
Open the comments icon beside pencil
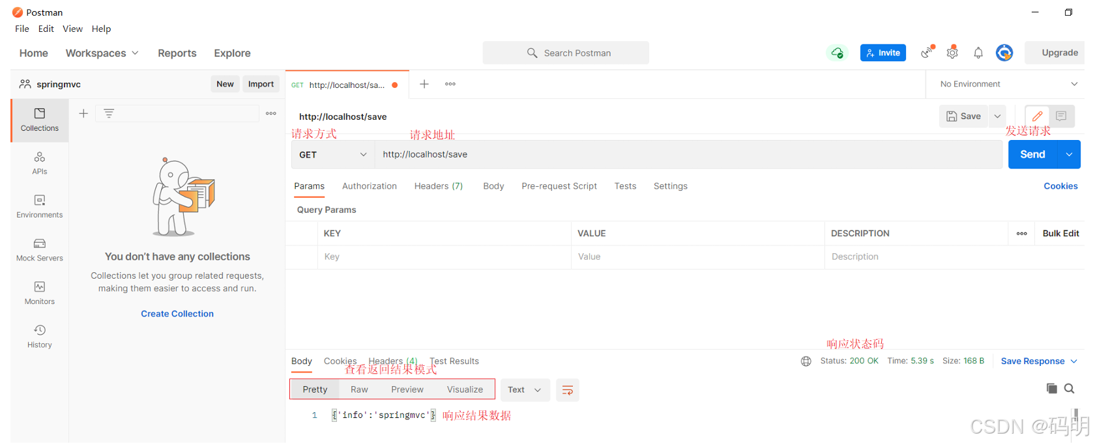(1061, 117)
